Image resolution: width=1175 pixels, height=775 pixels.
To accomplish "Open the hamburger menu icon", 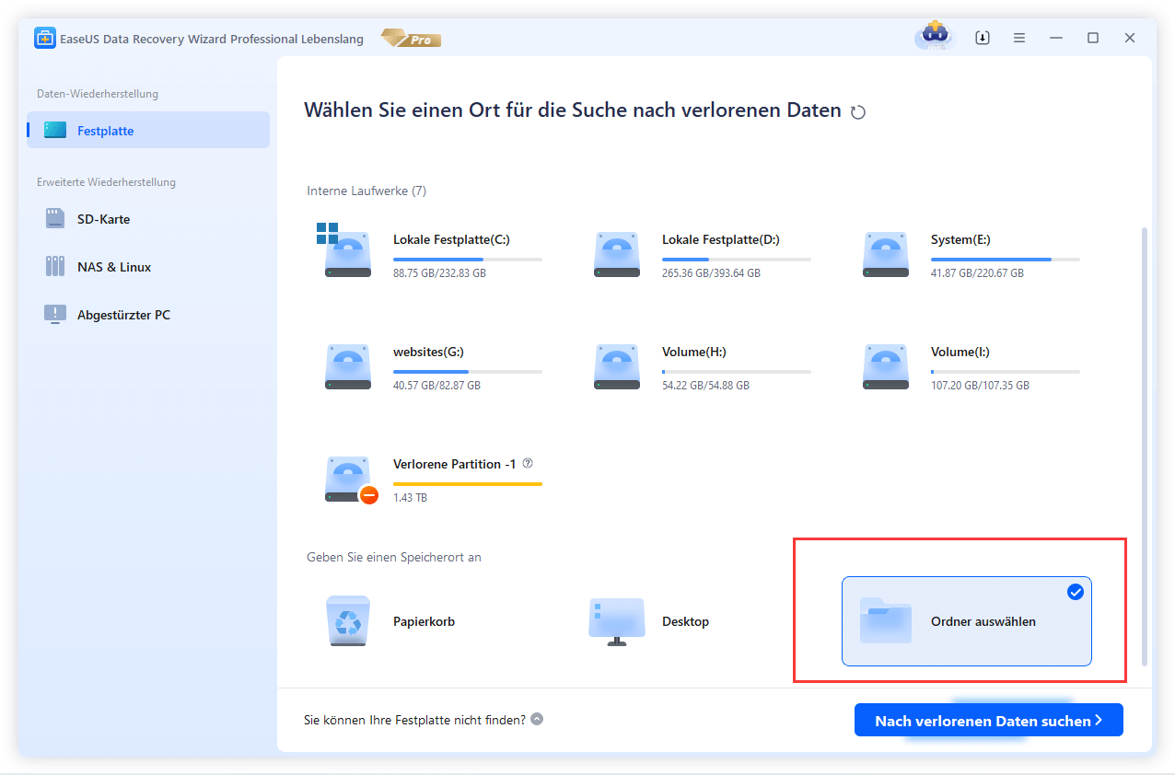I will (x=1019, y=38).
